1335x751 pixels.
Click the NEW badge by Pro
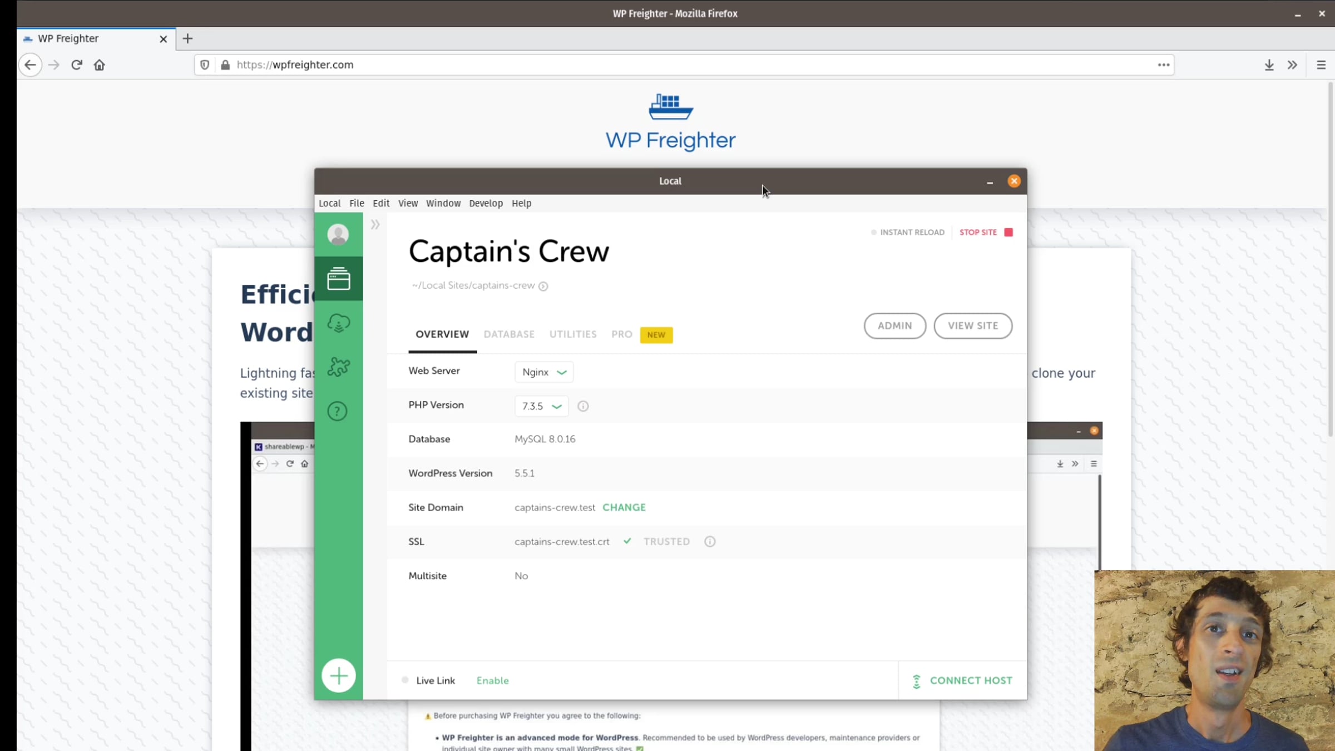(x=656, y=334)
